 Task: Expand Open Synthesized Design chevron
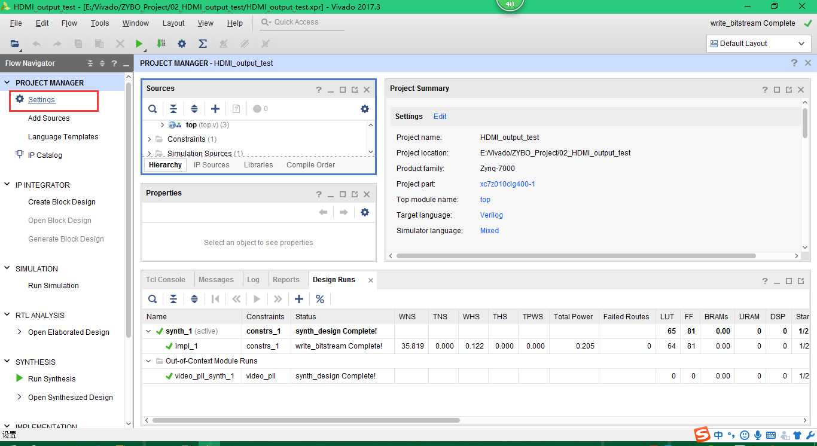click(19, 397)
